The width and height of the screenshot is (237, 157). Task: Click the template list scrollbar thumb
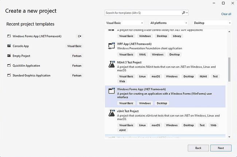coord(229,69)
